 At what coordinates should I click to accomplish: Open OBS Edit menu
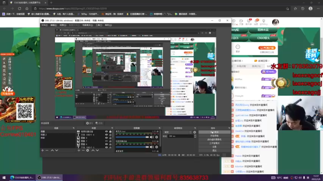pyautogui.click(x=54, y=25)
